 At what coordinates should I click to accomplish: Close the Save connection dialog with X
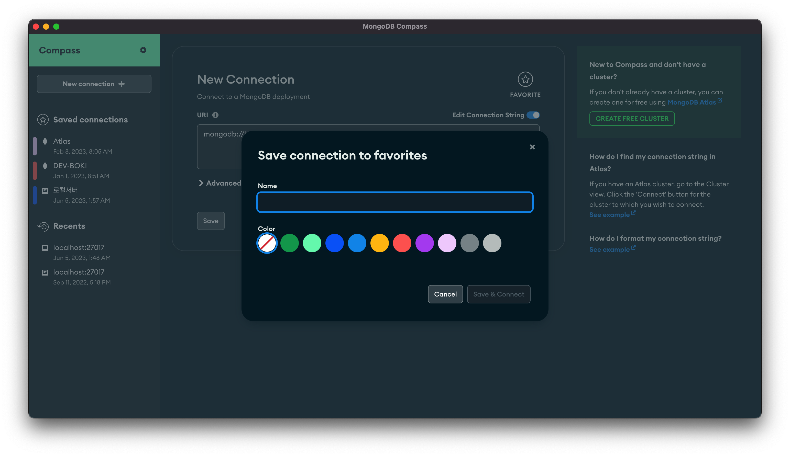[532, 147]
